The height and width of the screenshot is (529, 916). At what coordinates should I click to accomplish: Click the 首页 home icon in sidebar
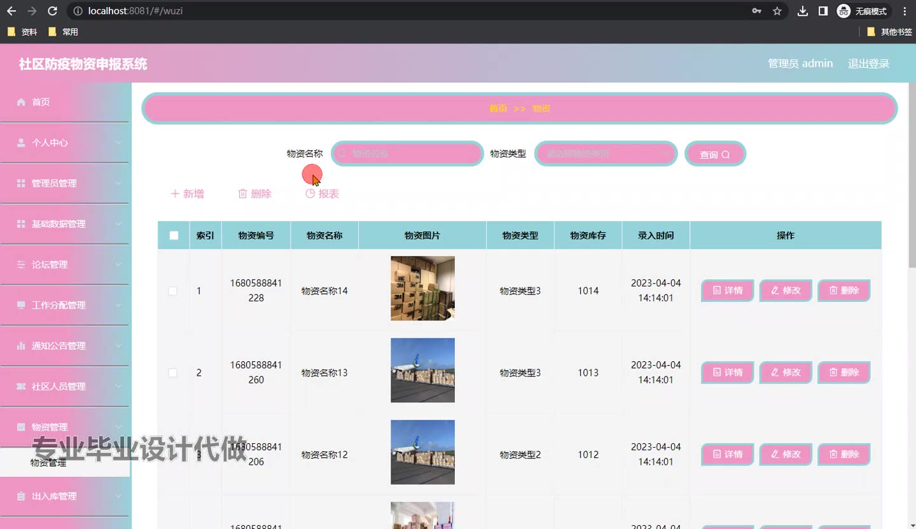21,102
